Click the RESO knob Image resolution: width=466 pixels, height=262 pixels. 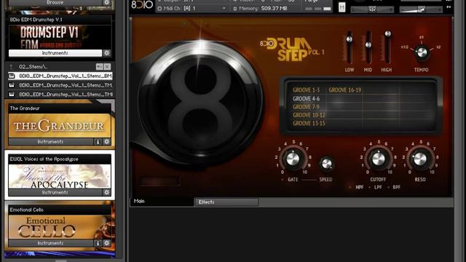coord(420,159)
